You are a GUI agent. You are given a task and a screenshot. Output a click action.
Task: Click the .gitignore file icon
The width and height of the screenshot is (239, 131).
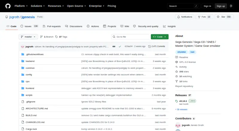click(x=23, y=102)
